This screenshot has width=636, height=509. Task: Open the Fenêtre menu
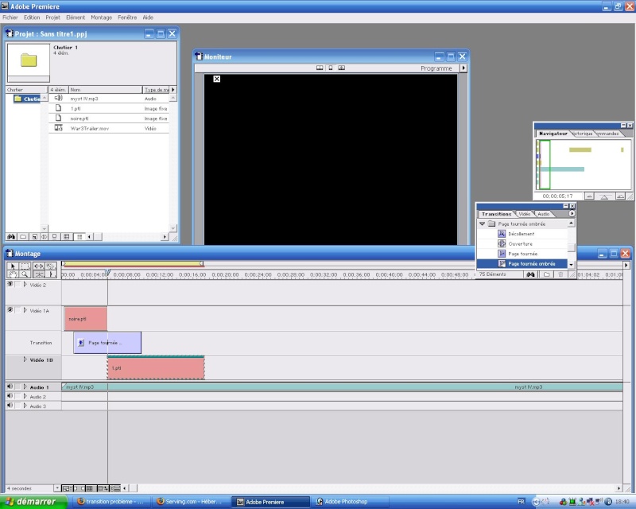click(127, 17)
